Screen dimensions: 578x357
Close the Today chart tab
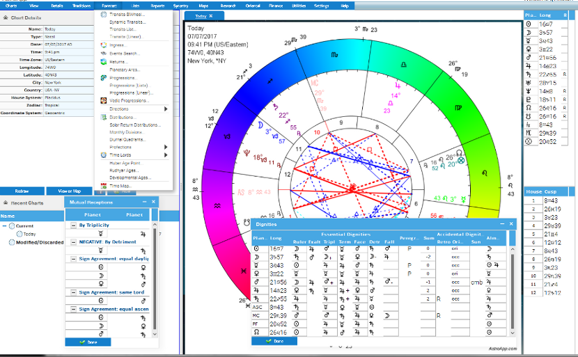point(212,15)
